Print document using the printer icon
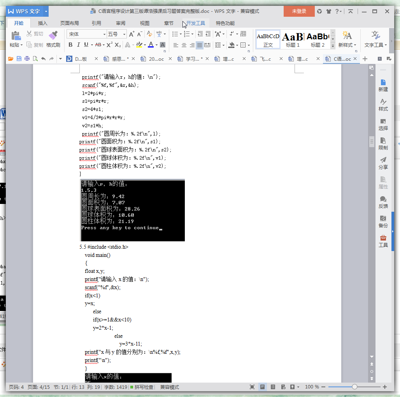 27,59
